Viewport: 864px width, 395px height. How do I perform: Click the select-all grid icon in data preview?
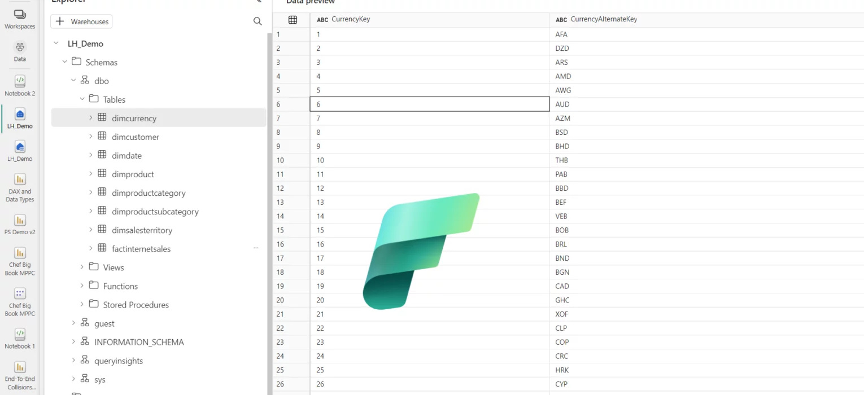click(x=293, y=20)
